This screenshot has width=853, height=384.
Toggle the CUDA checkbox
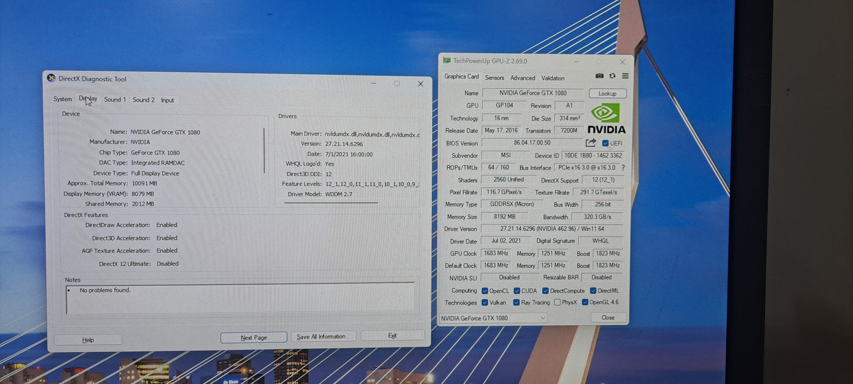(517, 291)
